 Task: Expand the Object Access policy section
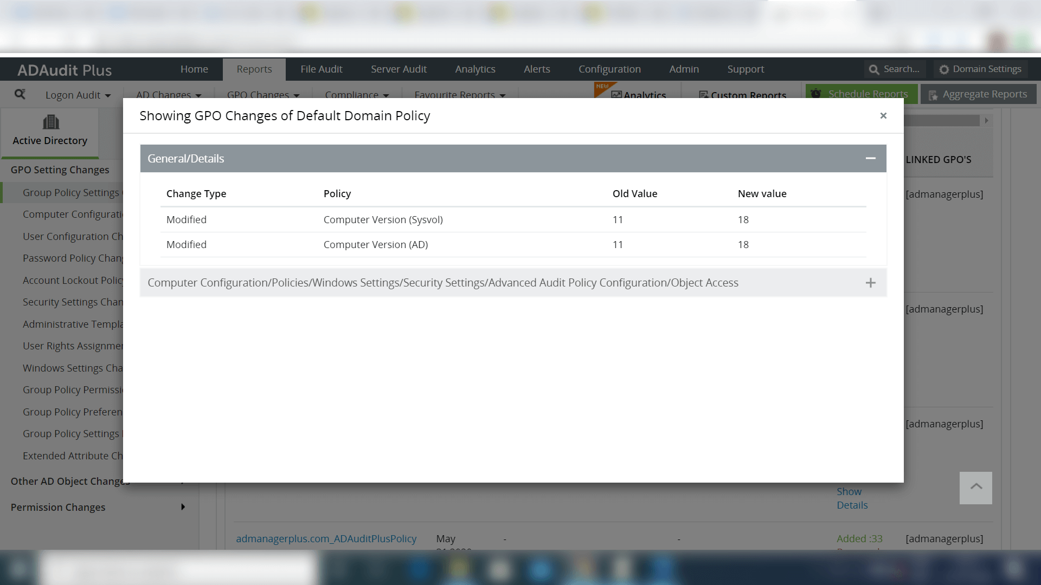click(x=871, y=282)
